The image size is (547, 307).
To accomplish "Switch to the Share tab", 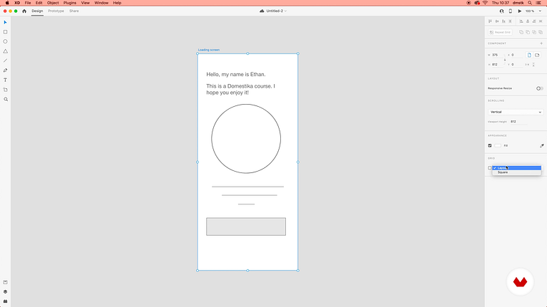I will [74, 11].
